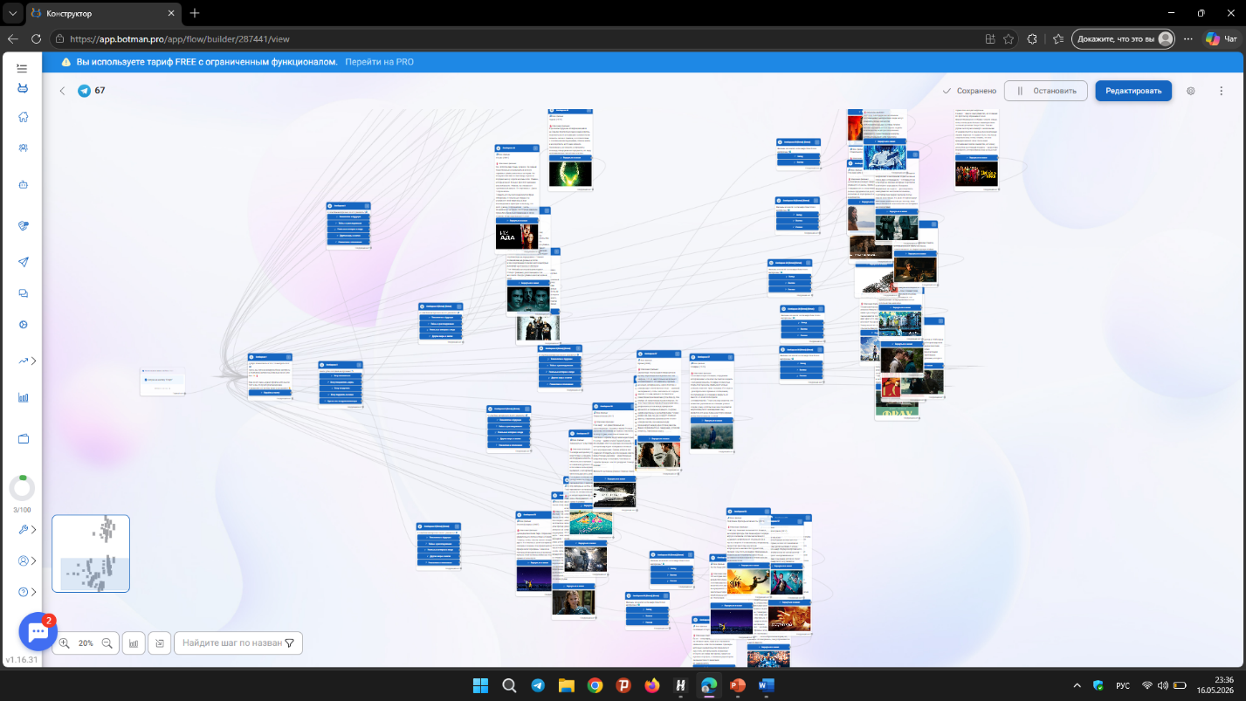Click the Докажите, что это вы profile button
Image resolution: width=1246 pixels, height=701 pixels.
point(1125,38)
